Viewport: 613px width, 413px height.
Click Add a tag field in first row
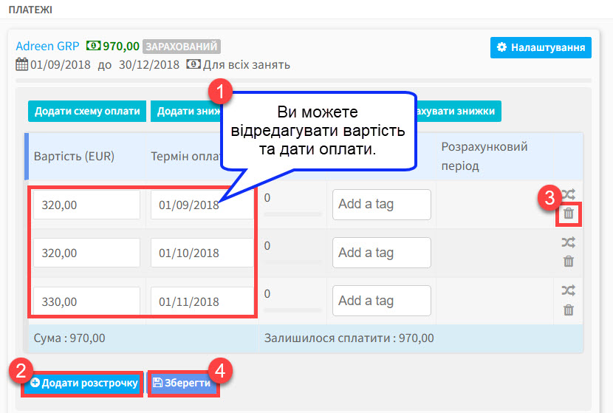click(x=381, y=205)
